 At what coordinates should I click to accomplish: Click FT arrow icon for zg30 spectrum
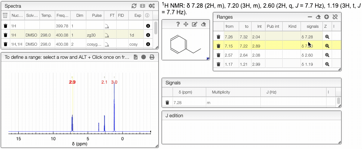pyautogui.click(x=107, y=35)
